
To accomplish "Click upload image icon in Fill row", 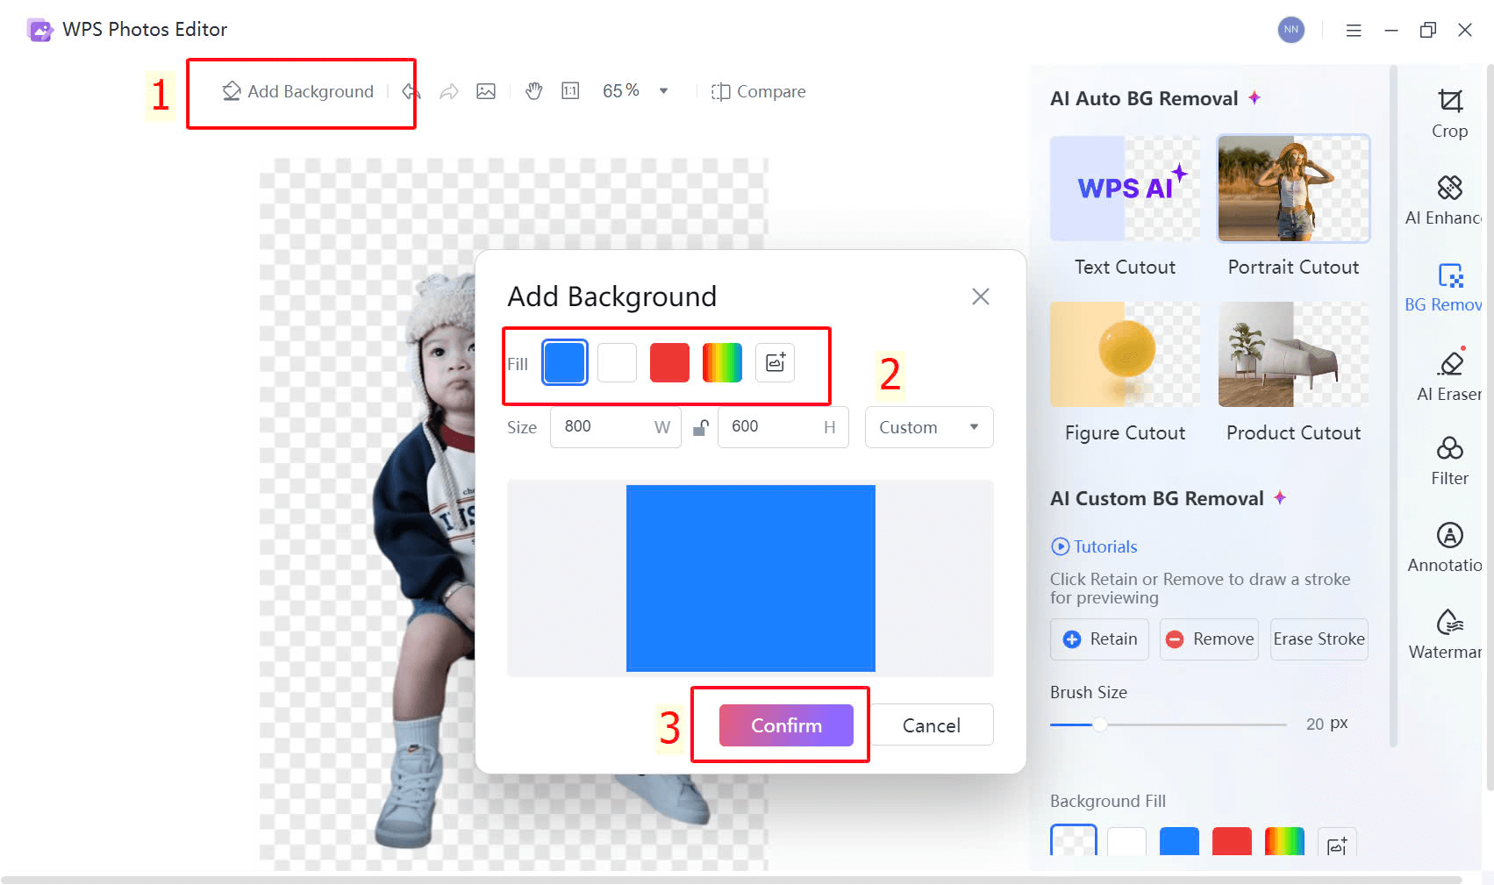I will 775,362.
